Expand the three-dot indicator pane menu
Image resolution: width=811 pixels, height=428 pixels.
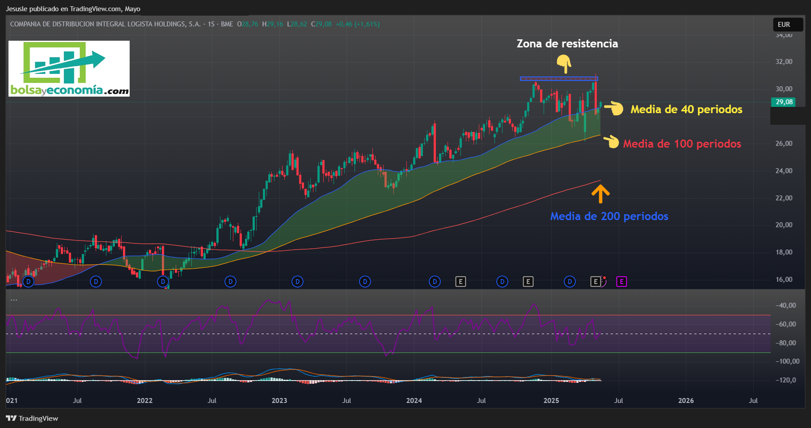click(x=14, y=300)
